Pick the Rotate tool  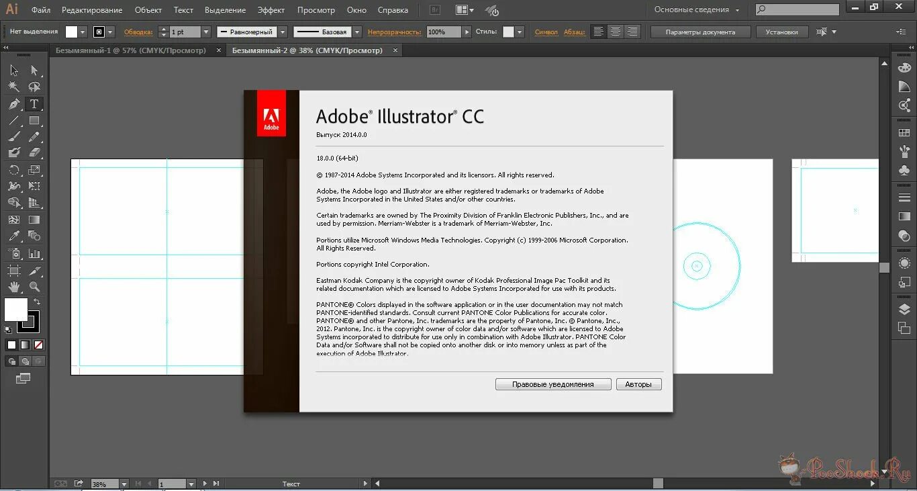[14, 170]
